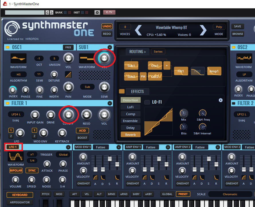Open AMP ENV 1 settings gear
Screen dimensions: 255x207
point(168,147)
